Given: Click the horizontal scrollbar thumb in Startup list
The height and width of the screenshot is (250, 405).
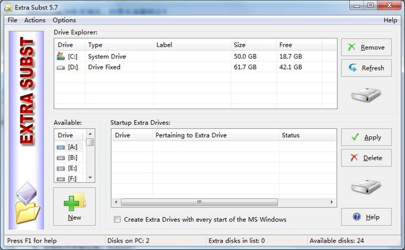Looking at the screenshot, I should click(199, 202).
